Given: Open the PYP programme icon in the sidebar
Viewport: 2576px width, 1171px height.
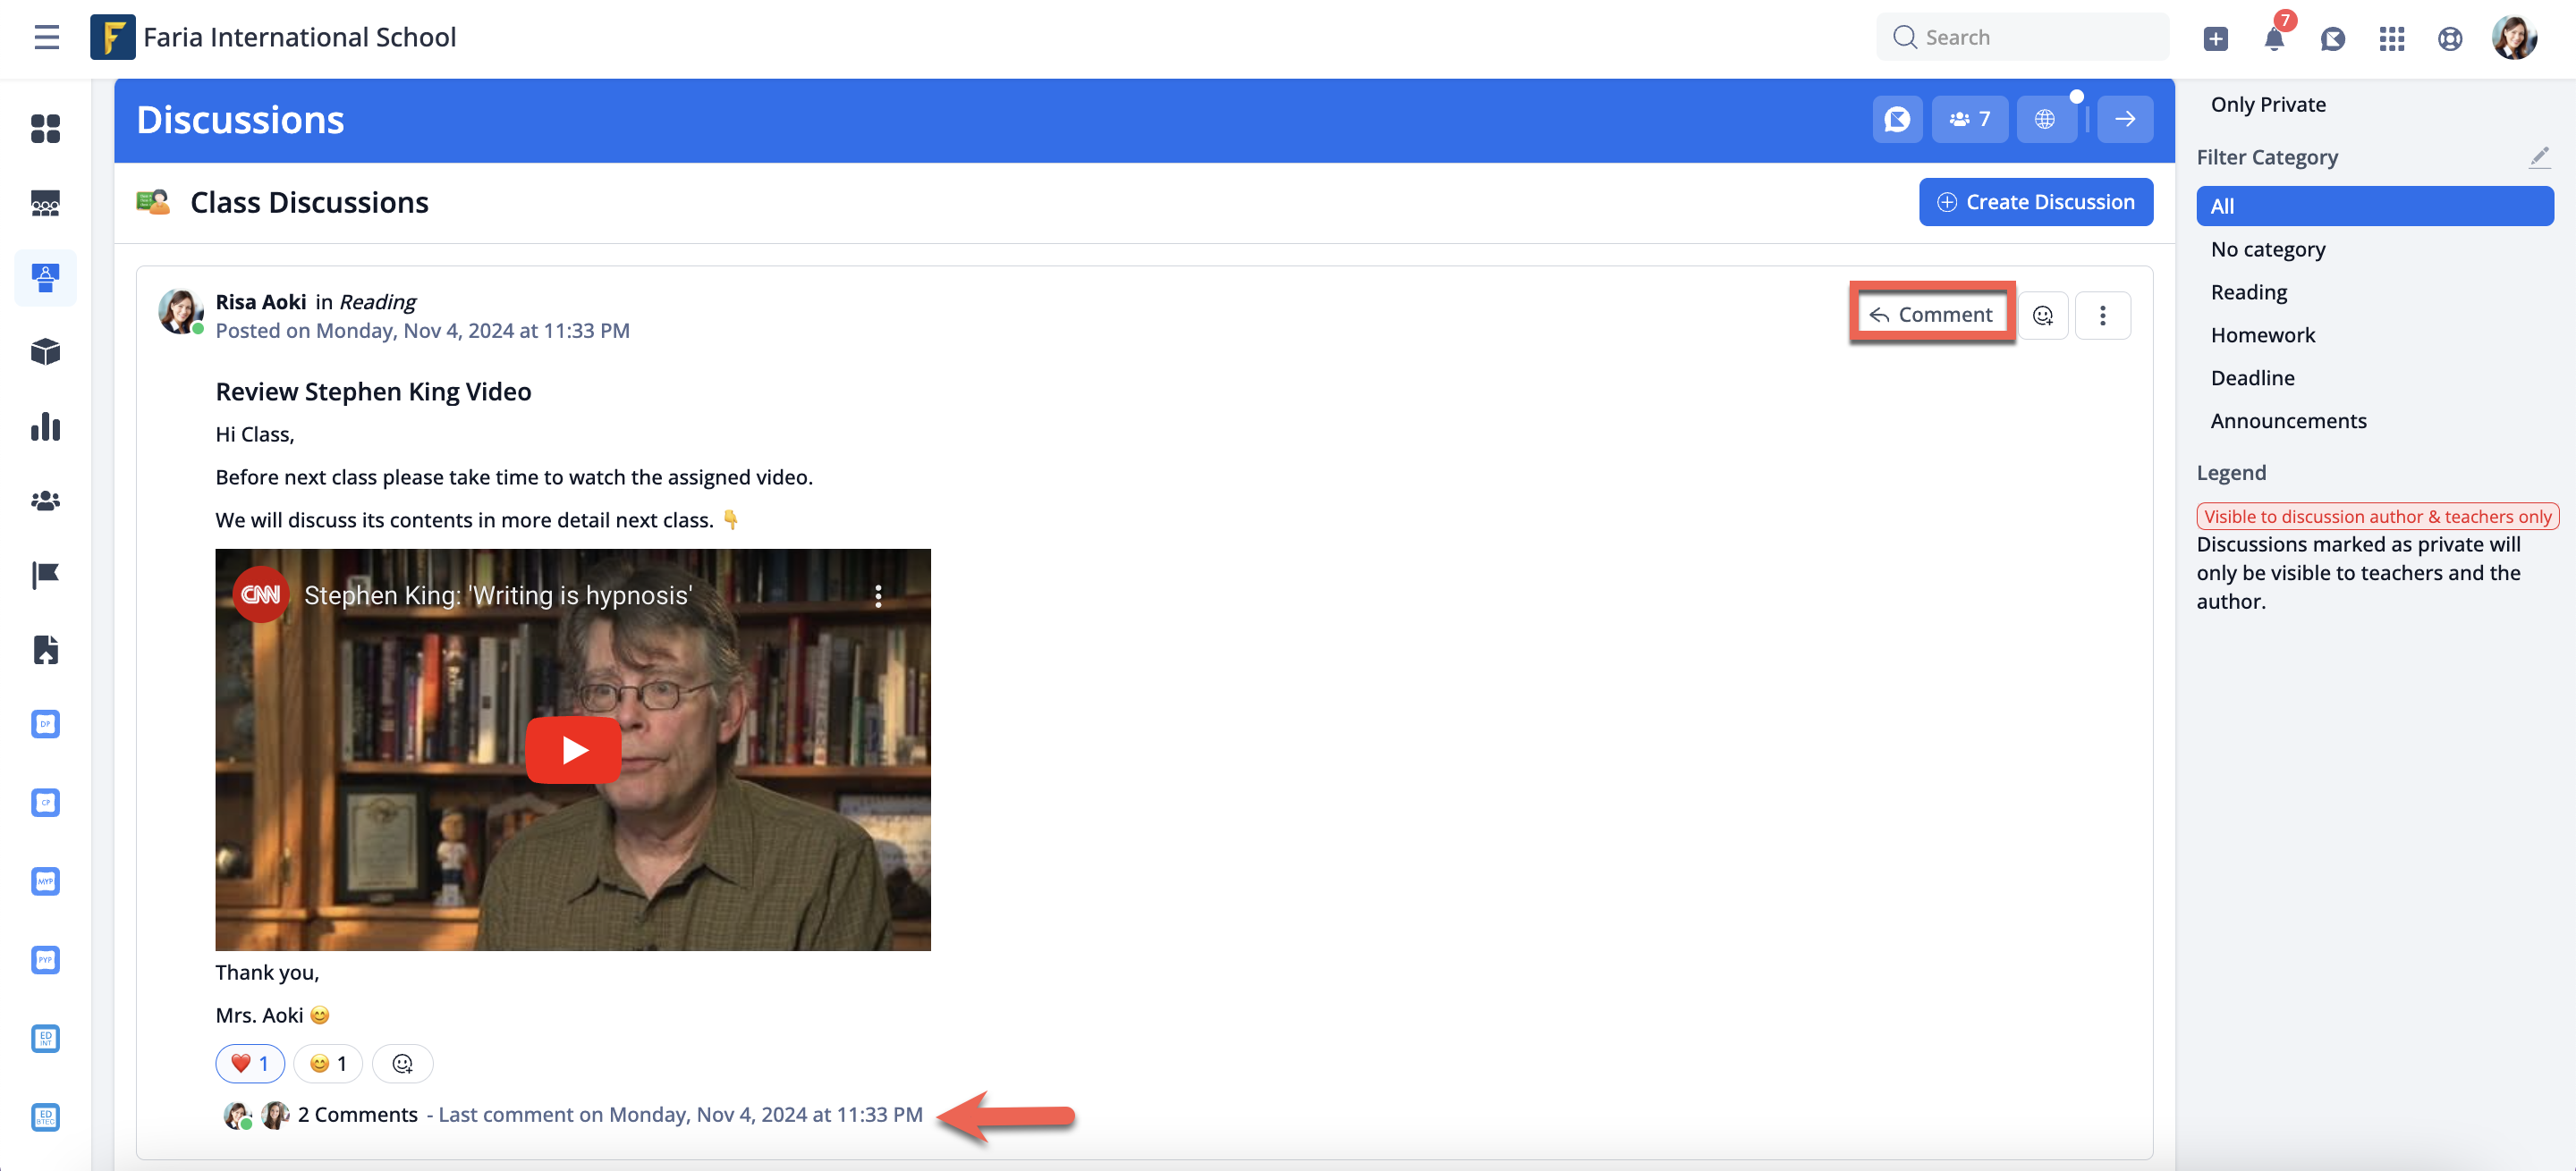Looking at the screenshot, I should tap(45, 960).
